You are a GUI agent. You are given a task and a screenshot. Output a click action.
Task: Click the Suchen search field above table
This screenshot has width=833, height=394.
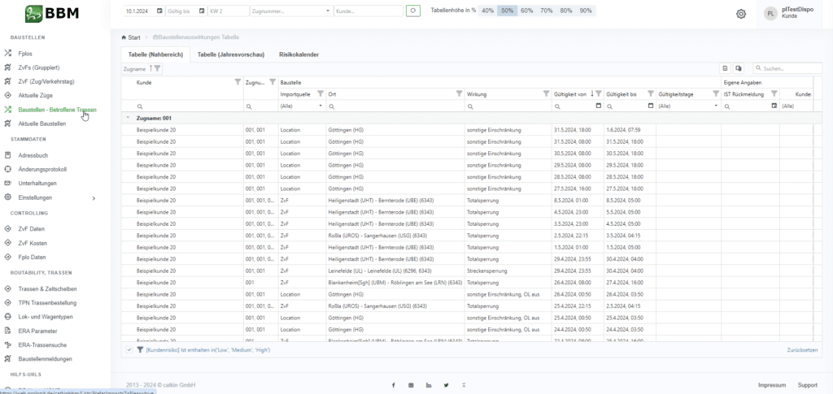point(789,69)
